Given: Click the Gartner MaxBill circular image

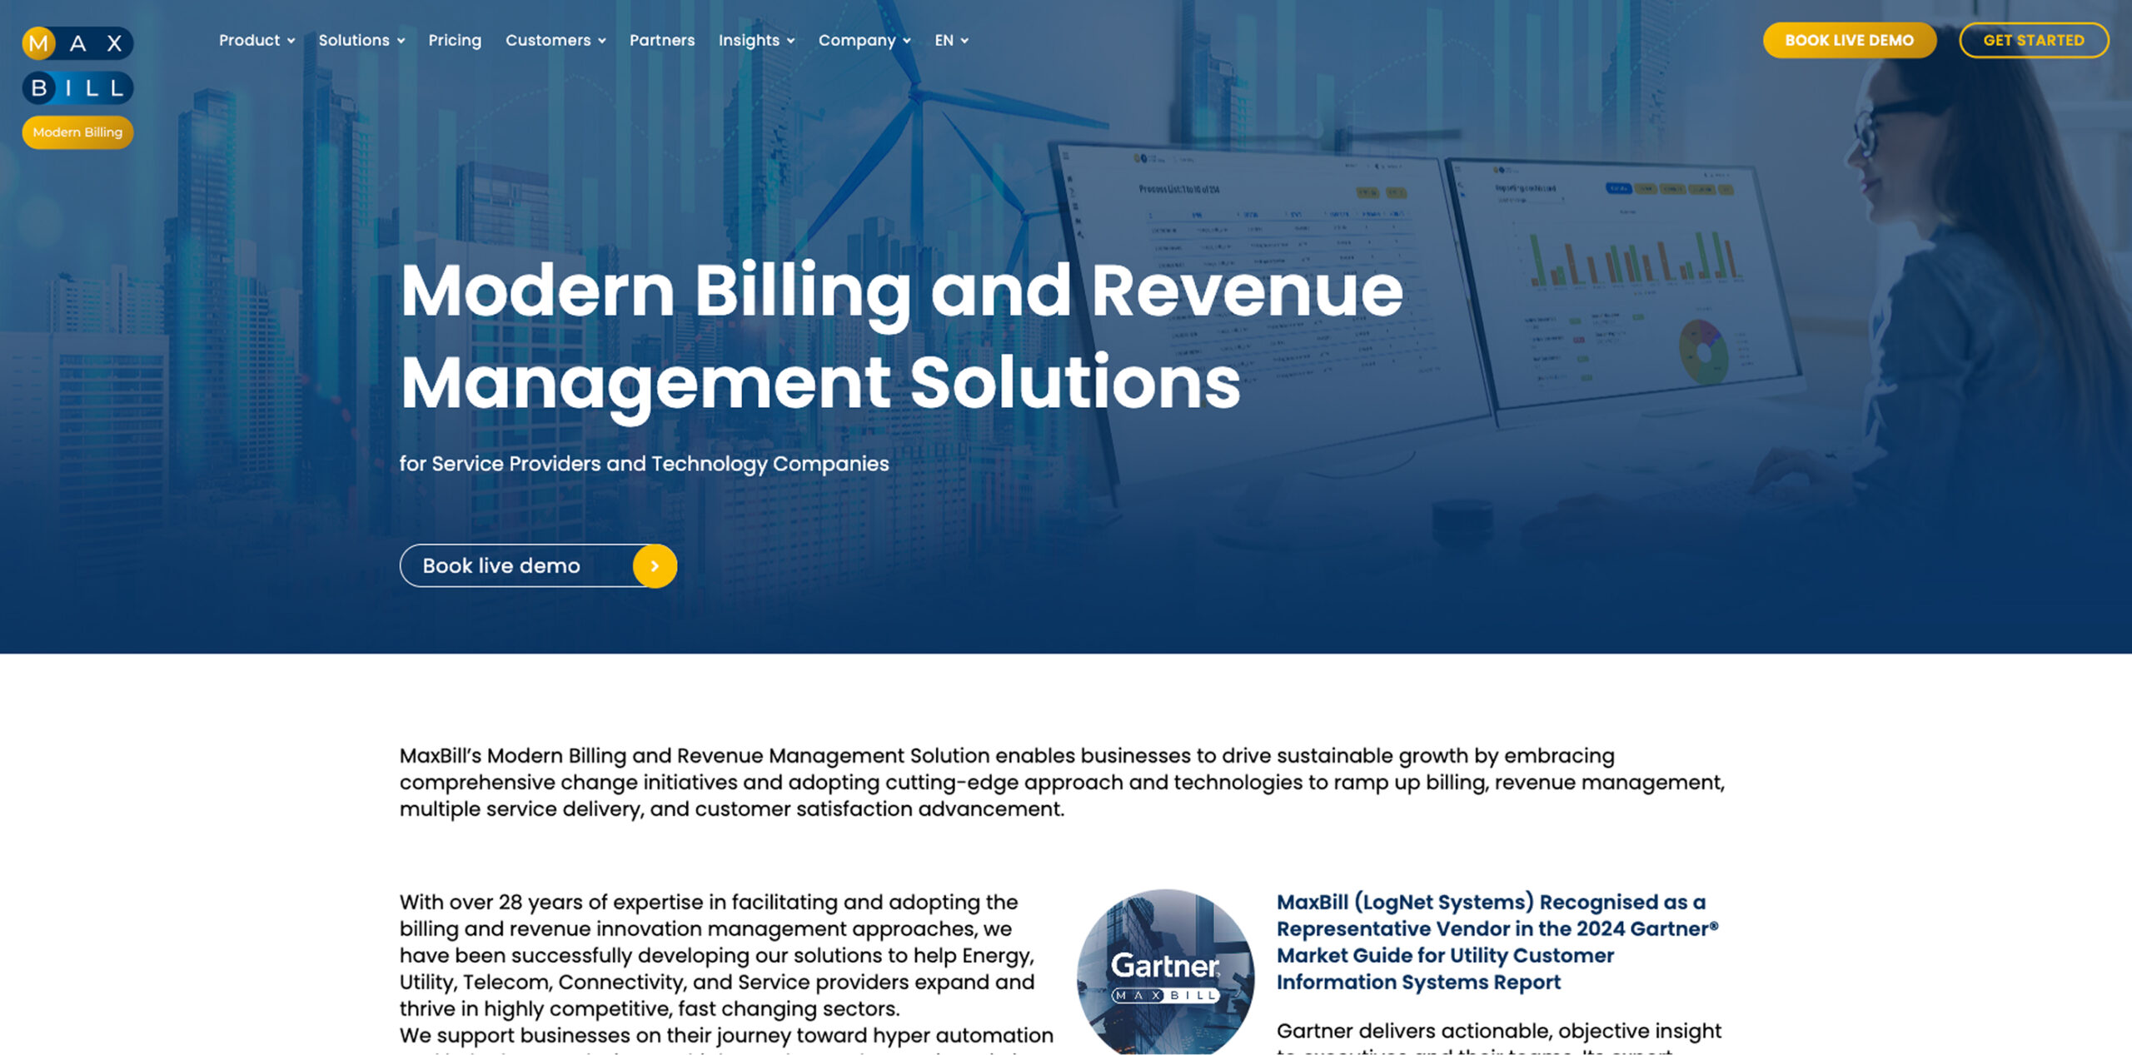Looking at the screenshot, I should [1165, 971].
